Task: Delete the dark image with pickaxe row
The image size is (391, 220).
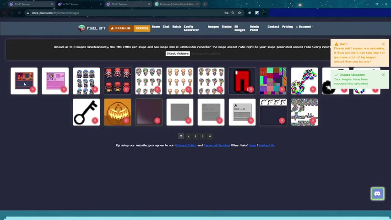Action: point(282,121)
